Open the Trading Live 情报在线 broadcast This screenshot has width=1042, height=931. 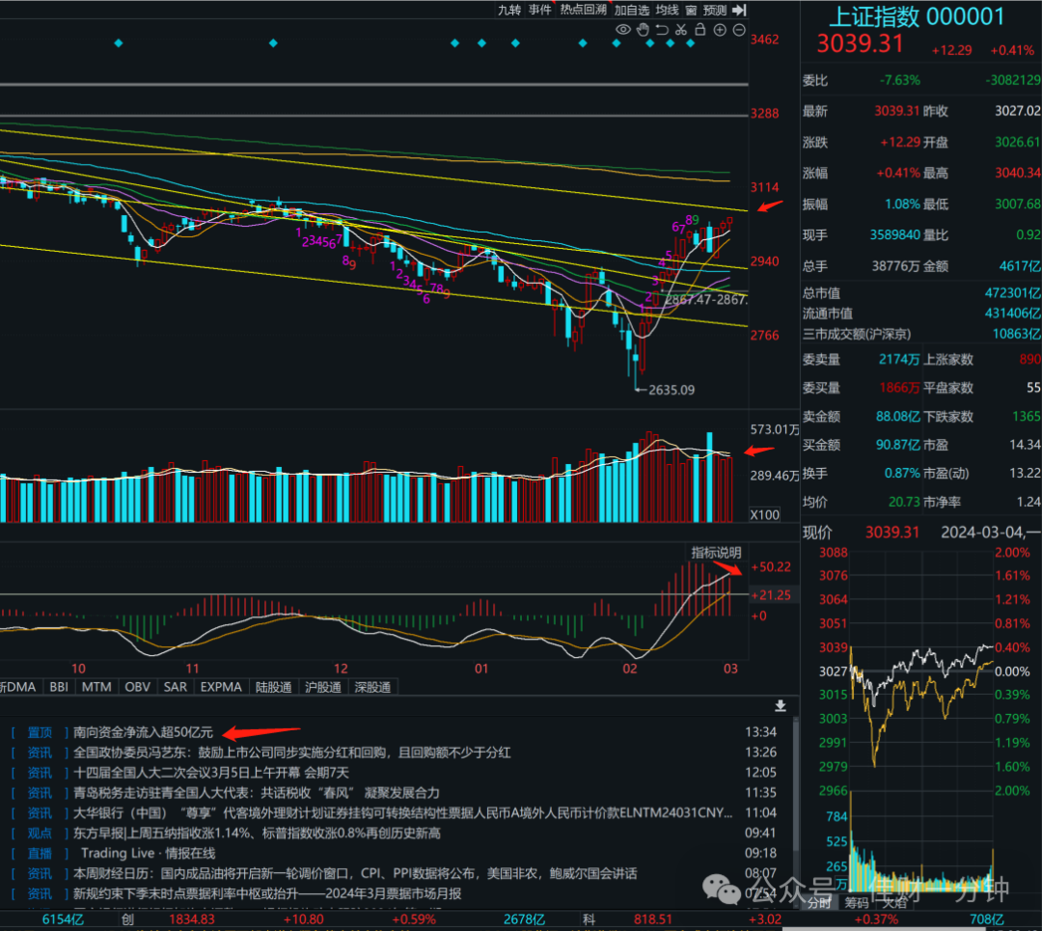(149, 853)
